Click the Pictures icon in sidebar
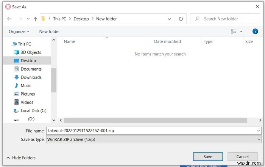Screen dimensions: 265x167 coord(17,94)
